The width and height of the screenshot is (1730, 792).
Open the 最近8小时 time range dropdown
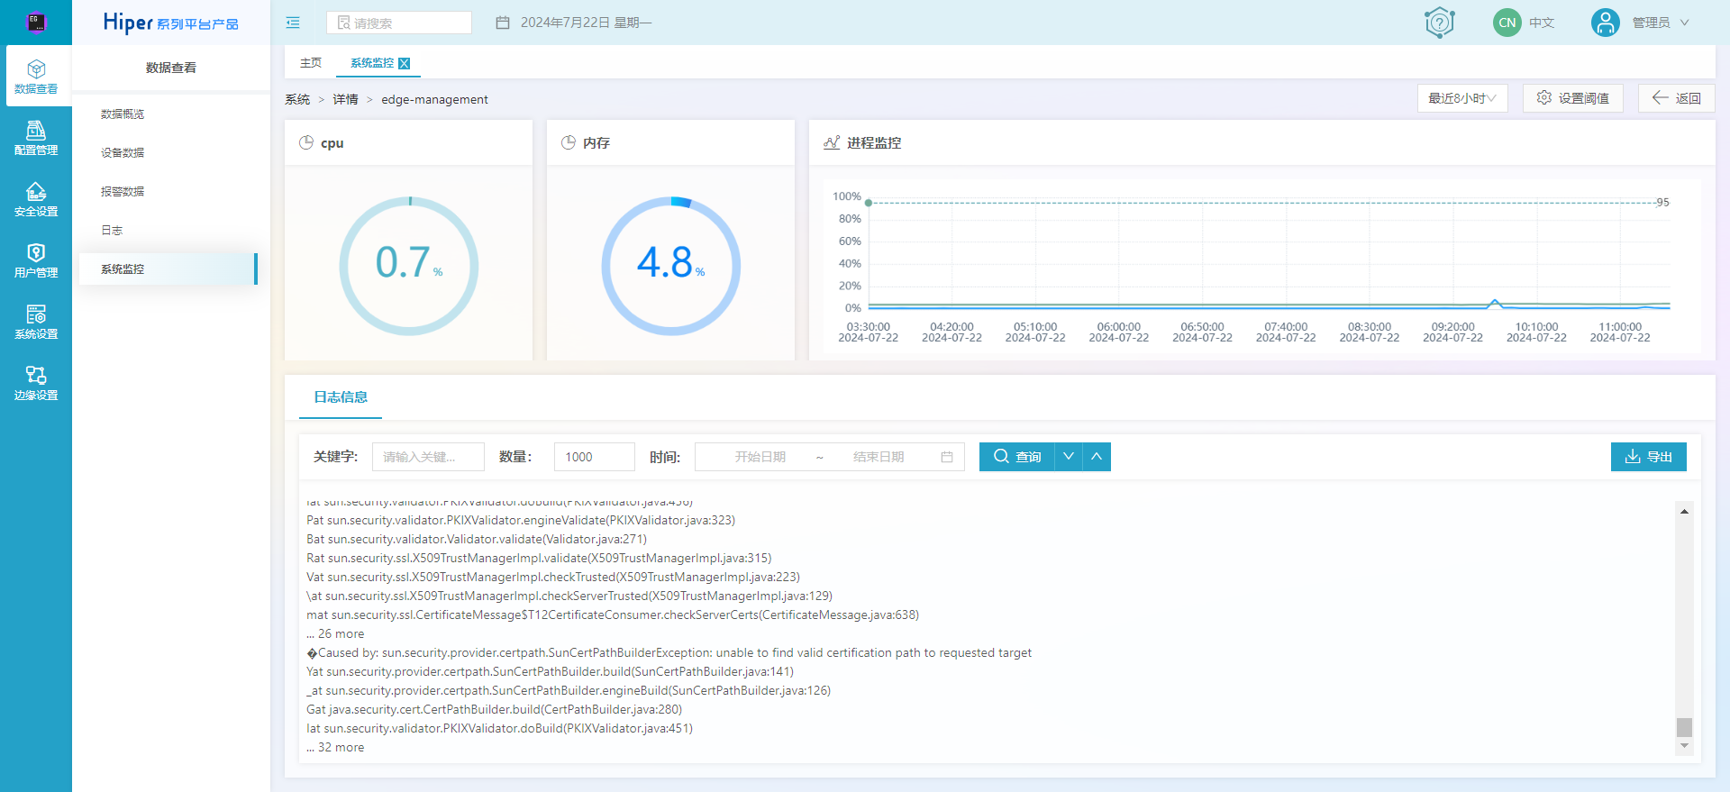tap(1462, 98)
